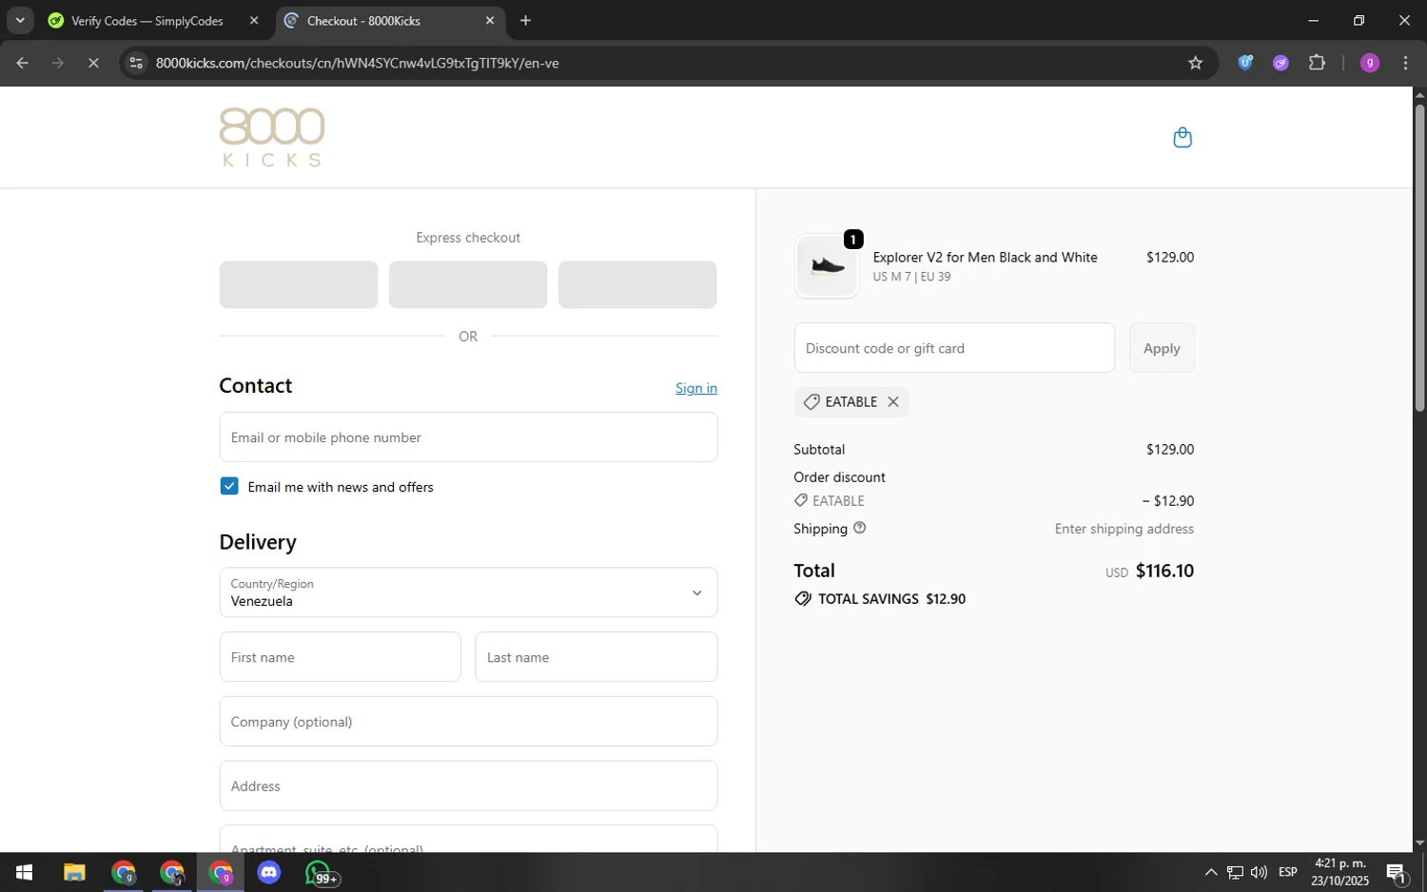Open the Chrome three-dot menu
1427x892 pixels.
(x=1406, y=63)
